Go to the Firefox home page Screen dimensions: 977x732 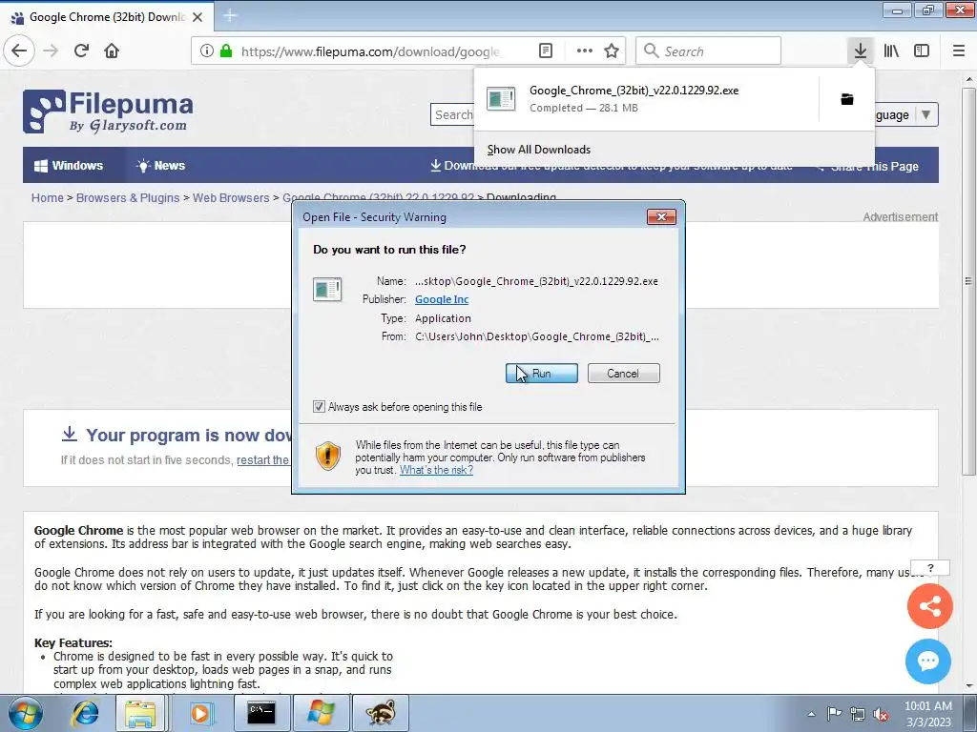pyautogui.click(x=112, y=51)
